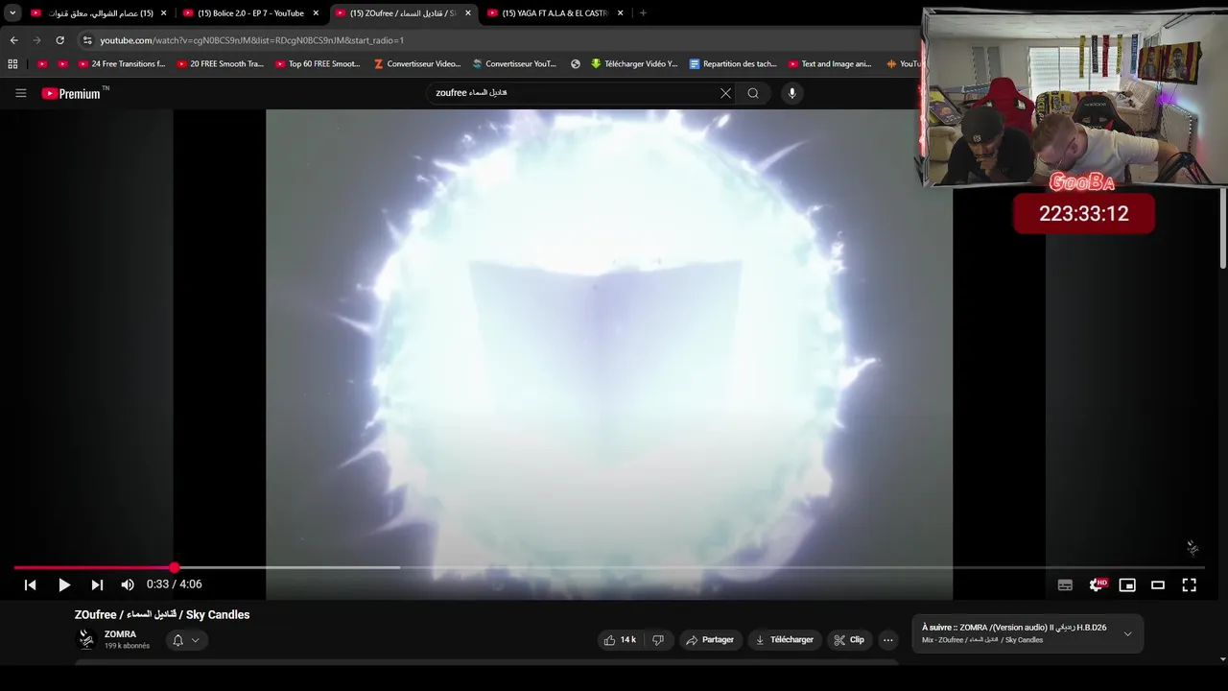Clear the search box text

(x=725, y=93)
